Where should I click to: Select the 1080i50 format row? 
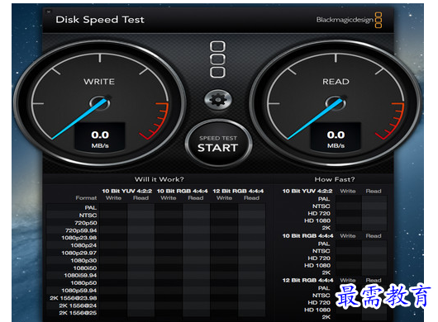pos(155,268)
